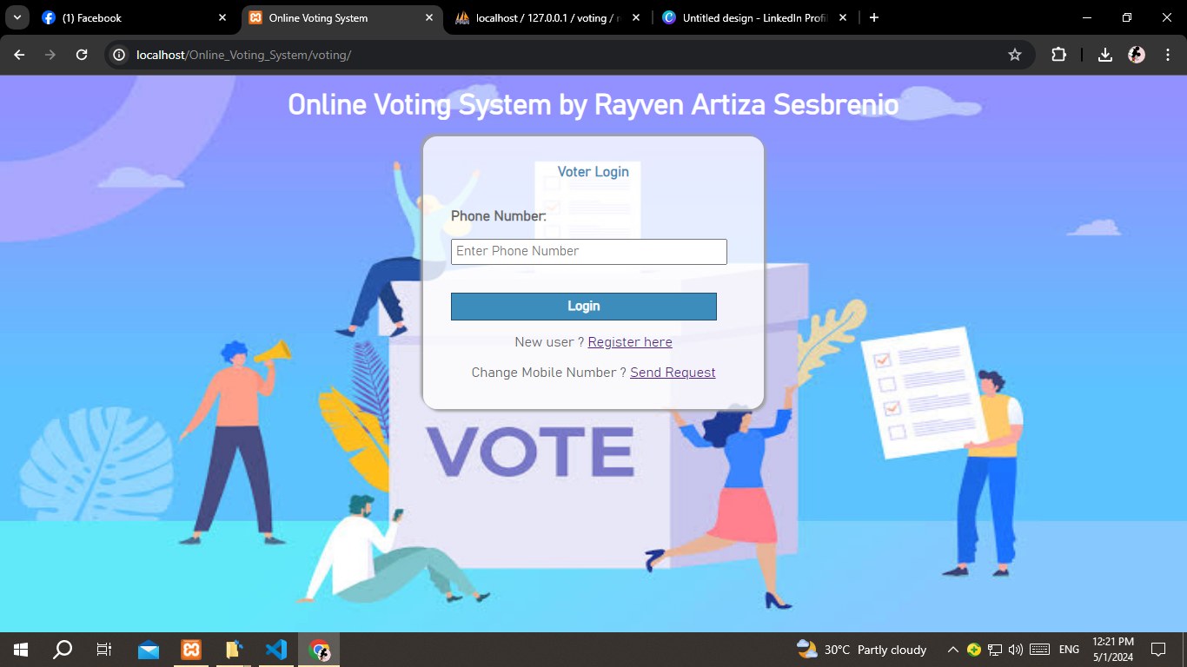
Task: Open the Downloads icon in Chrome toolbar
Action: pyautogui.click(x=1104, y=54)
